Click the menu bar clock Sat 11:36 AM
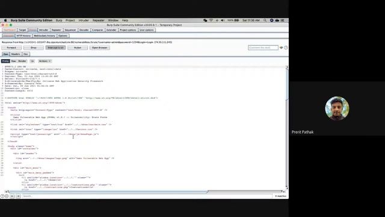Screen dimensions: 385x217 (x=251, y=20)
